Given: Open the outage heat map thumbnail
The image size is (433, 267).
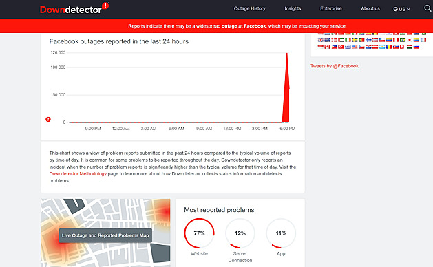Looking at the screenshot, I should pos(105,233).
